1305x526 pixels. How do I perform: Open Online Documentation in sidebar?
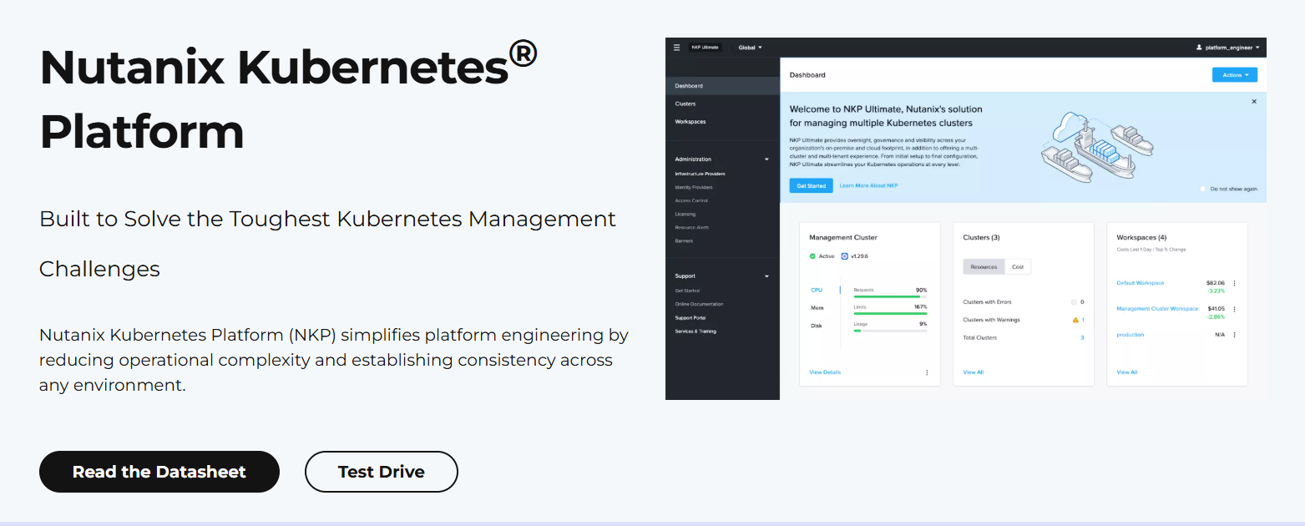point(699,304)
